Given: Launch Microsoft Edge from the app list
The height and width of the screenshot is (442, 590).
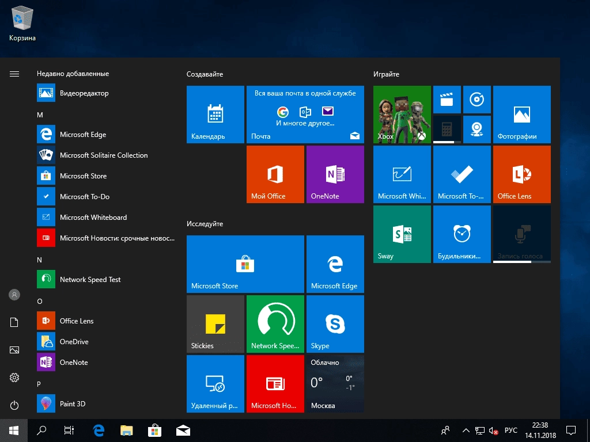Looking at the screenshot, I should [x=106, y=135].
